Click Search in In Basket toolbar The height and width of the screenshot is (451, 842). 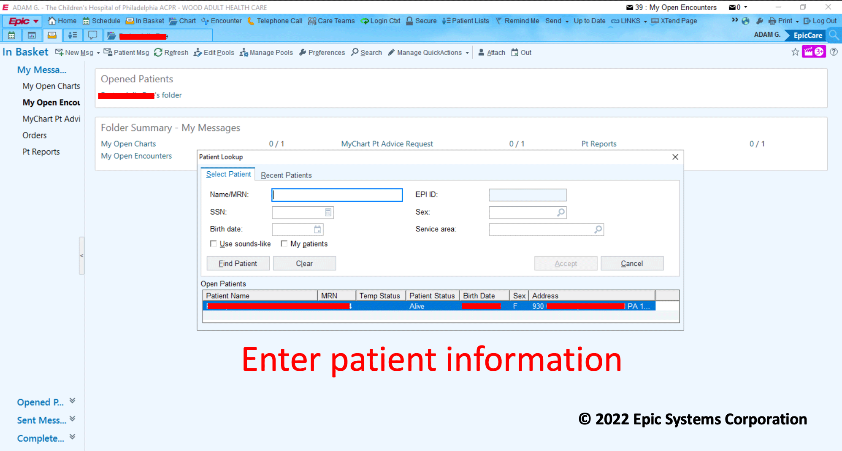coord(366,53)
